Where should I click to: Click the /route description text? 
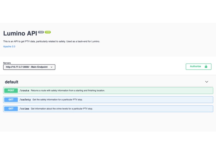point(68,90)
